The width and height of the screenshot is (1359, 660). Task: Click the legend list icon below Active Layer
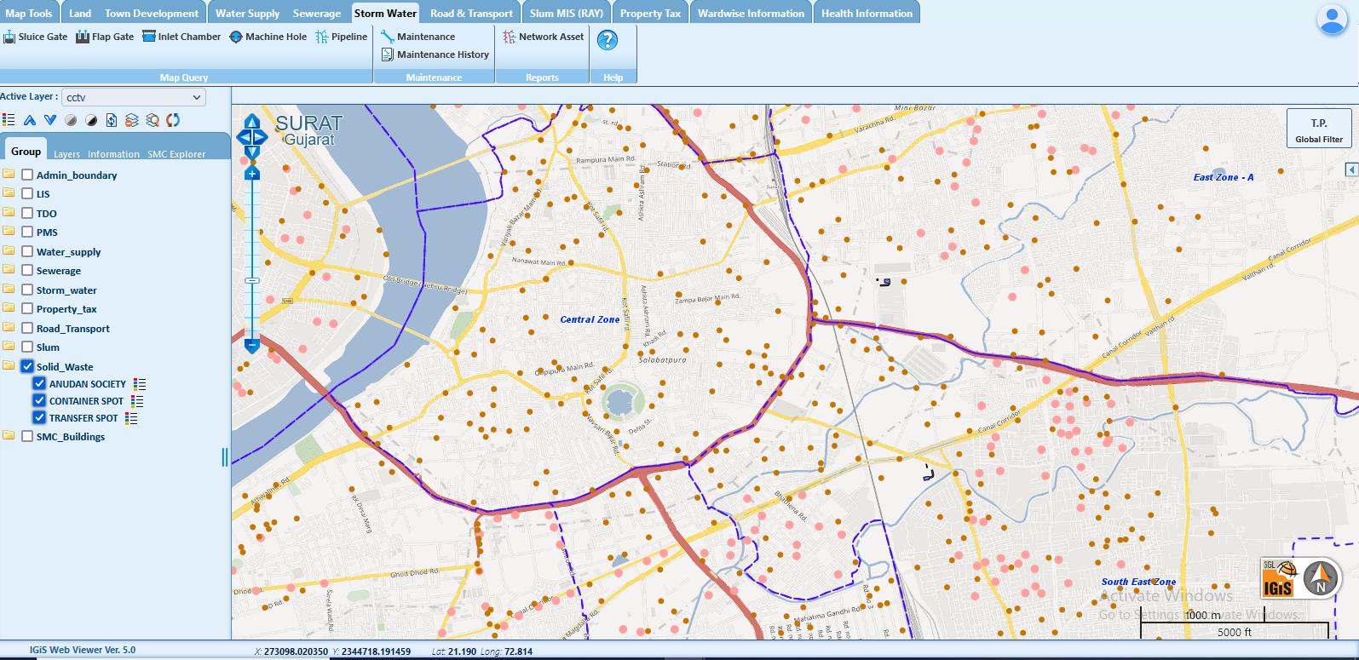[9, 120]
